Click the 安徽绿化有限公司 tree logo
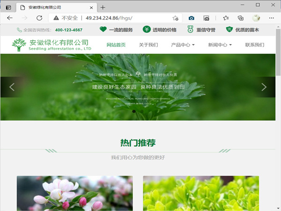 tap(19, 45)
